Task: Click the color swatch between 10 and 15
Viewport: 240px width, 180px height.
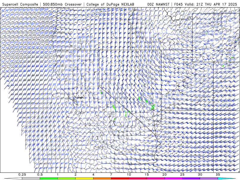Action: (138, 178)
